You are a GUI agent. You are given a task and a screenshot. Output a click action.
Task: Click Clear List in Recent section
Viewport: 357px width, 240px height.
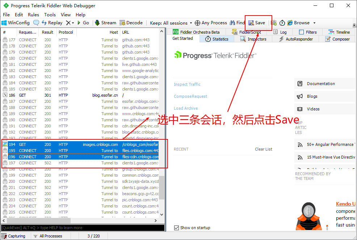pos(264,149)
